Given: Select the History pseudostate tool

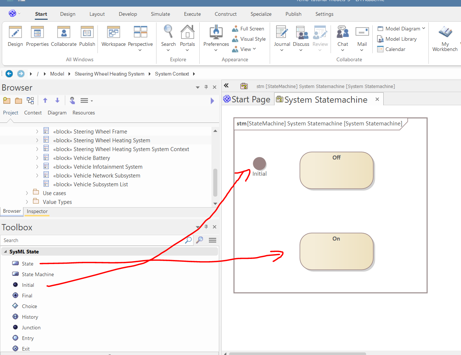Looking at the screenshot, I should (30, 317).
